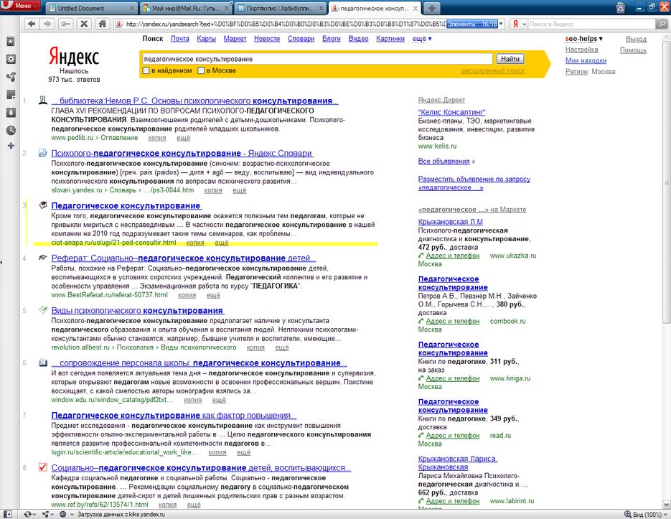Open the Виды психологического консультирования result

click(x=137, y=311)
